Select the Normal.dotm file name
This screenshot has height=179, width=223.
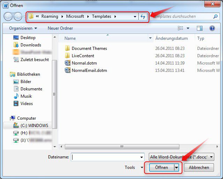84,63
